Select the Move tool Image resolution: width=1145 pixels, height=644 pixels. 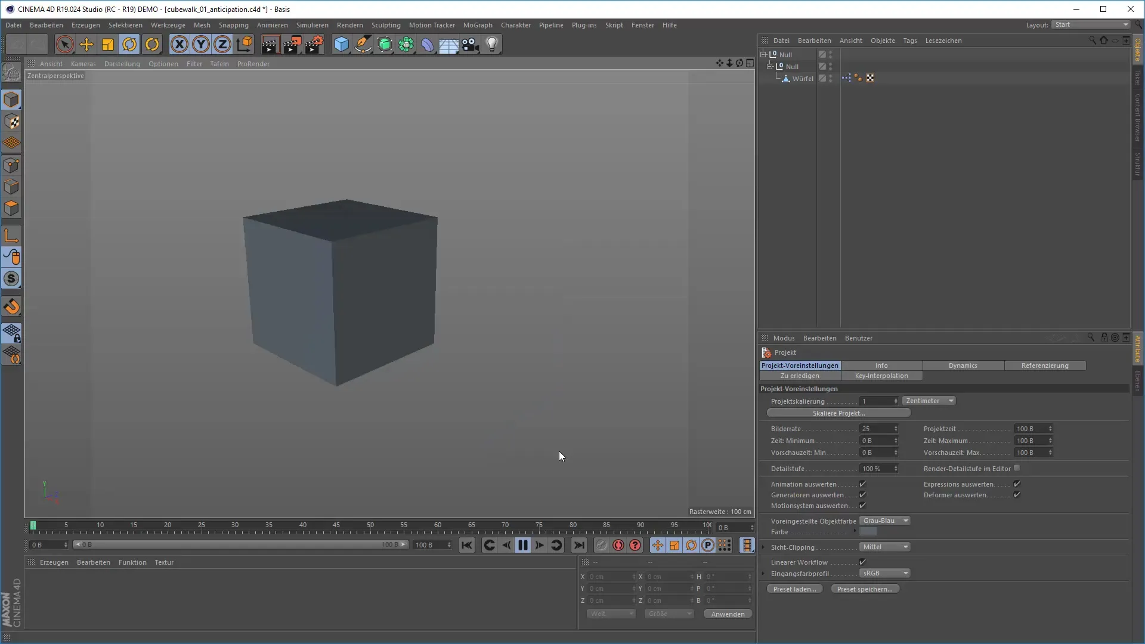(86, 44)
